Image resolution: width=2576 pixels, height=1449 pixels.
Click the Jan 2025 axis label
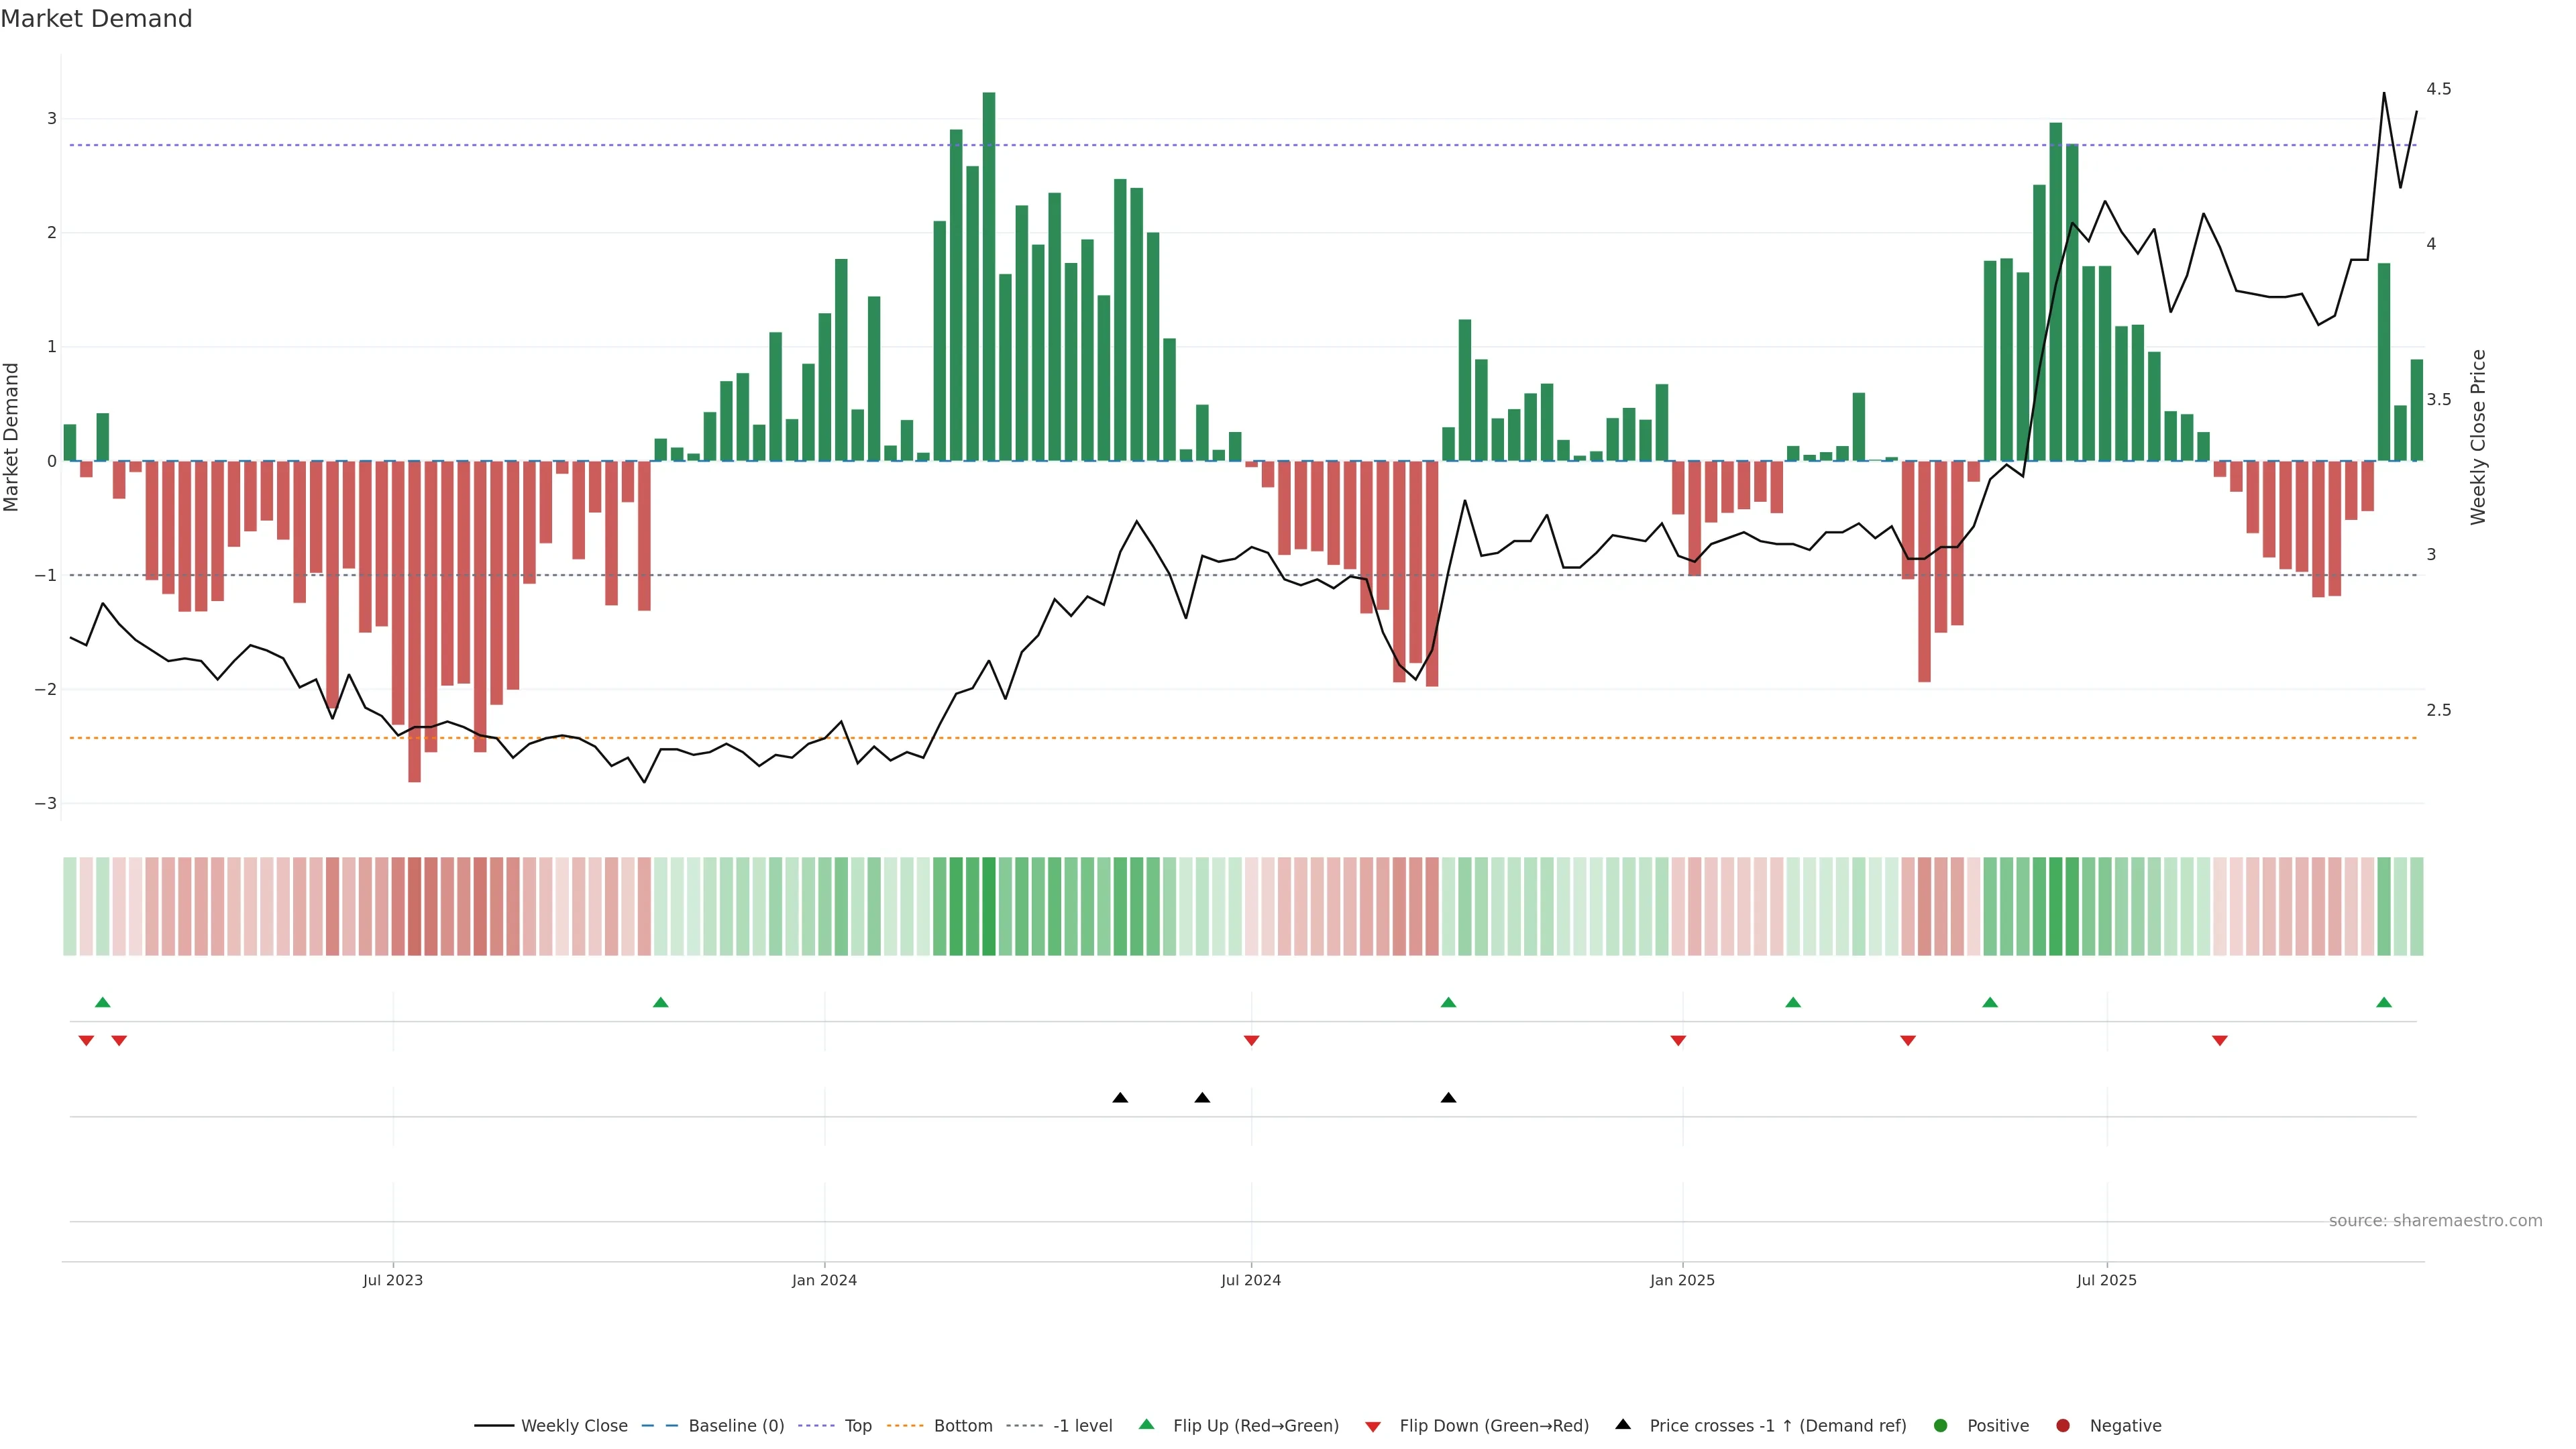pos(1682,1280)
